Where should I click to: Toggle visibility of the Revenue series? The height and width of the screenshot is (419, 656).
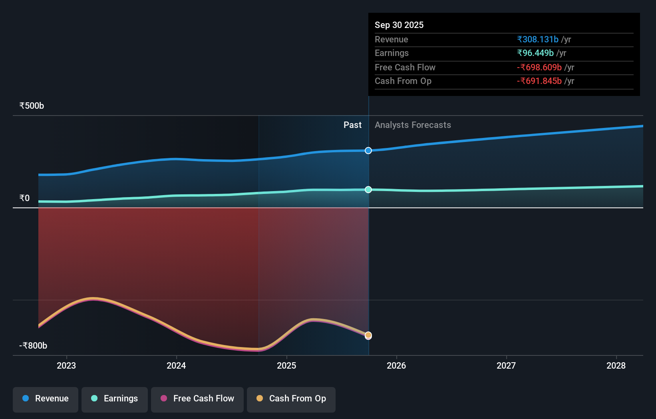click(x=45, y=399)
